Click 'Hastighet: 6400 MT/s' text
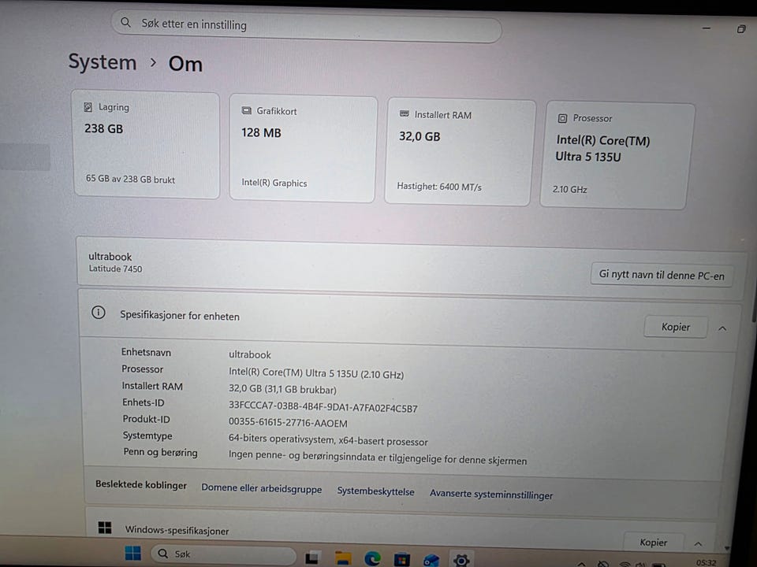Viewport: 757px width, 567px height. tap(439, 186)
